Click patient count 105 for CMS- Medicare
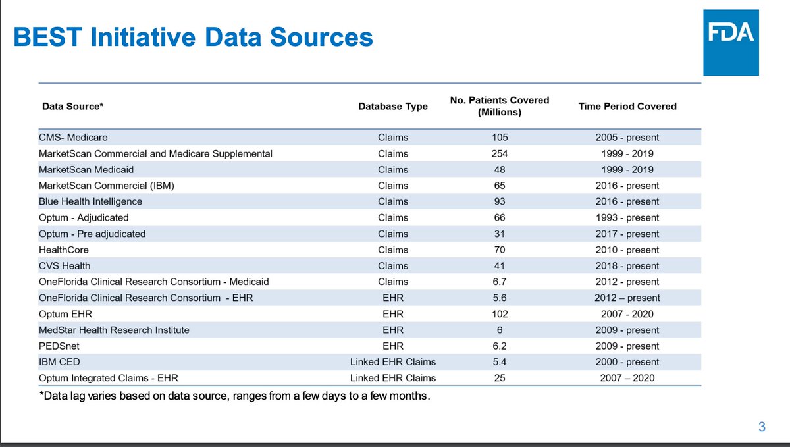 pos(500,138)
